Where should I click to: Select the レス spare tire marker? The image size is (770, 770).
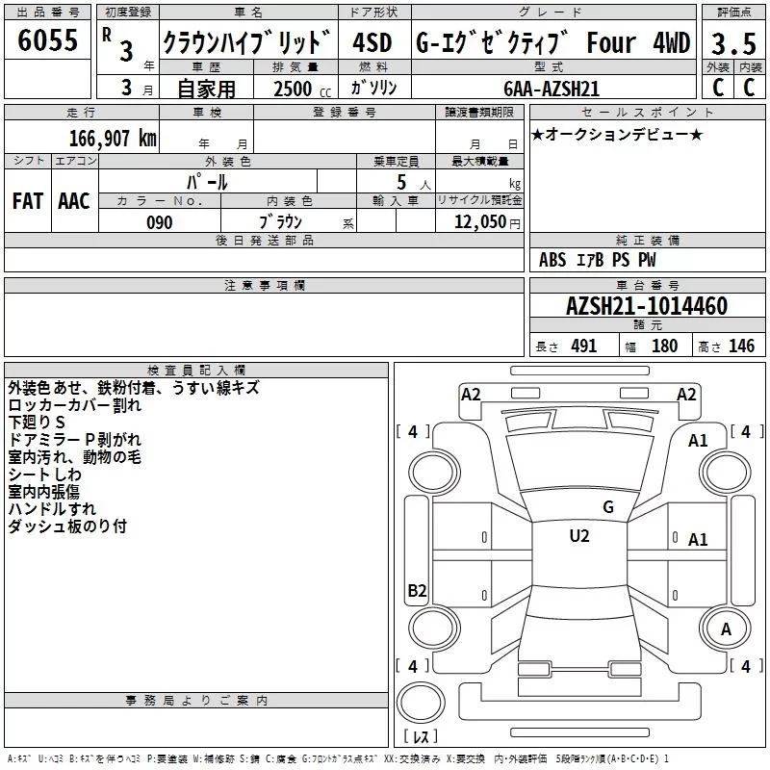[x=422, y=737]
